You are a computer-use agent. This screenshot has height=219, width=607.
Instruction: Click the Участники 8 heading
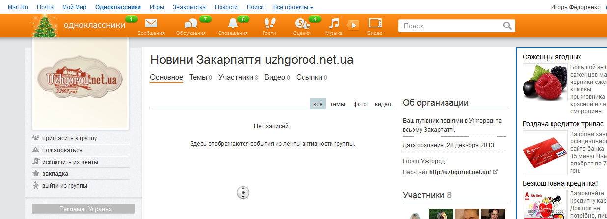click(427, 195)
